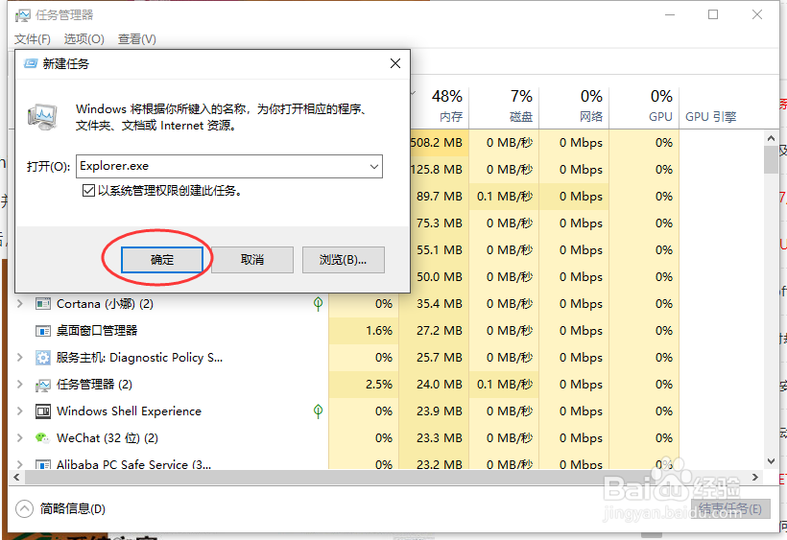Screen dimensions: 787x540
Task: Expand the 服务主机: Diagnostic Policy row
Action: 19,357
